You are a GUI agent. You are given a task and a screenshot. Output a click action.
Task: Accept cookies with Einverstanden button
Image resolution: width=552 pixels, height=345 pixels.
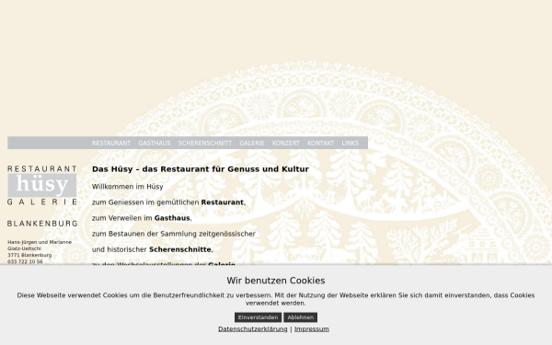(258, 317)
